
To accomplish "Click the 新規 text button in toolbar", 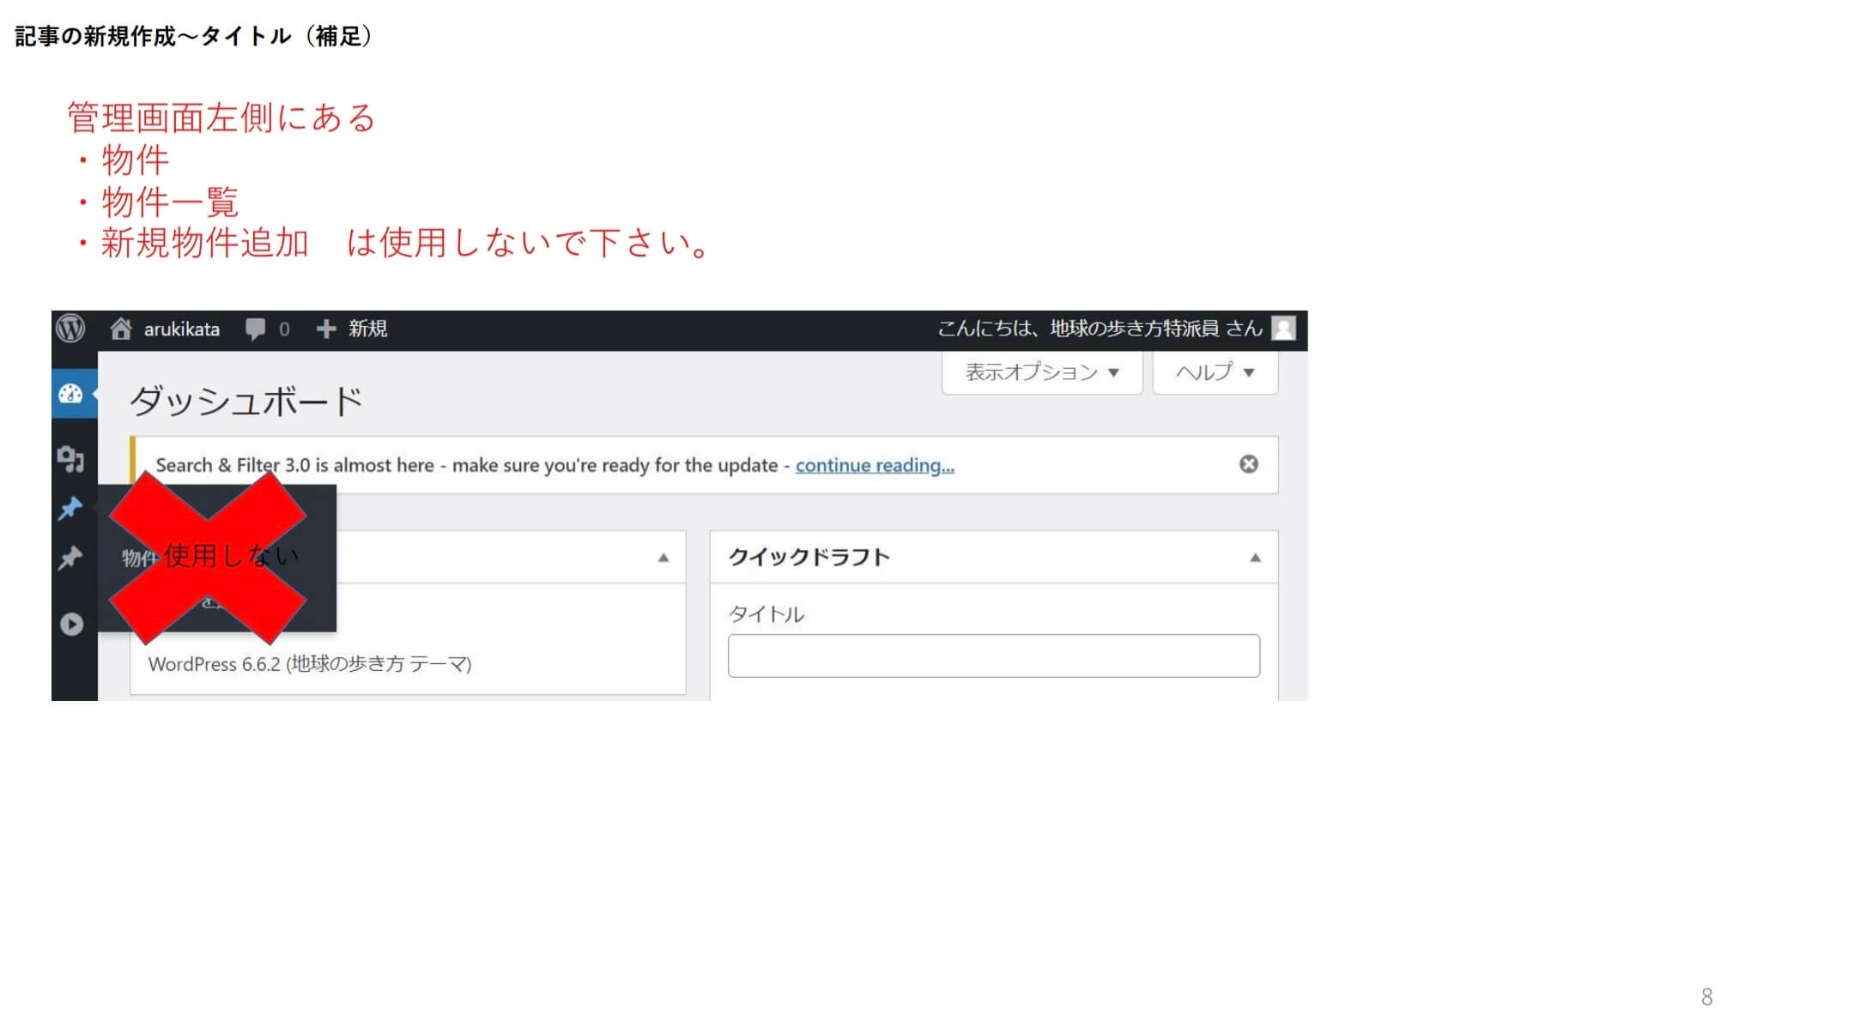I will click(x=367, y=328).
